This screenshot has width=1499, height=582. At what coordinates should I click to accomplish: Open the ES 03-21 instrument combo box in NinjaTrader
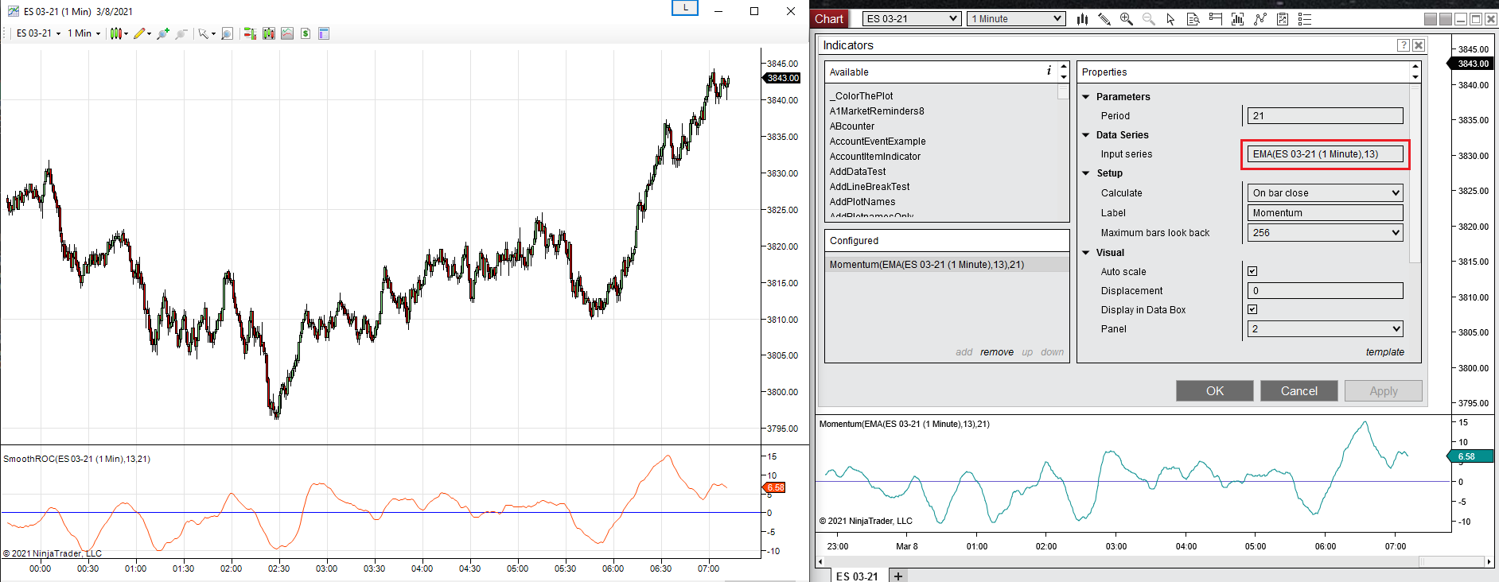pos(912,19)
